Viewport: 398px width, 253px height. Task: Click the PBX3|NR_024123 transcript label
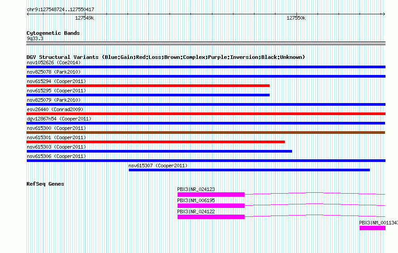tap(196, 189)
